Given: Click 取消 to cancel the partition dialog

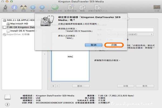Looking at the screenshot, I should 94,45.
